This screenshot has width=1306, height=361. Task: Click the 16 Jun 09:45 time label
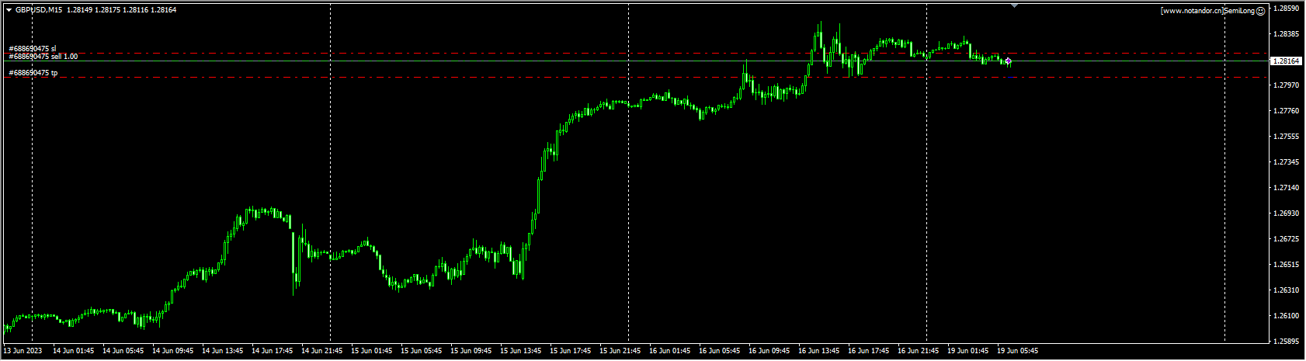coord(769,351)
